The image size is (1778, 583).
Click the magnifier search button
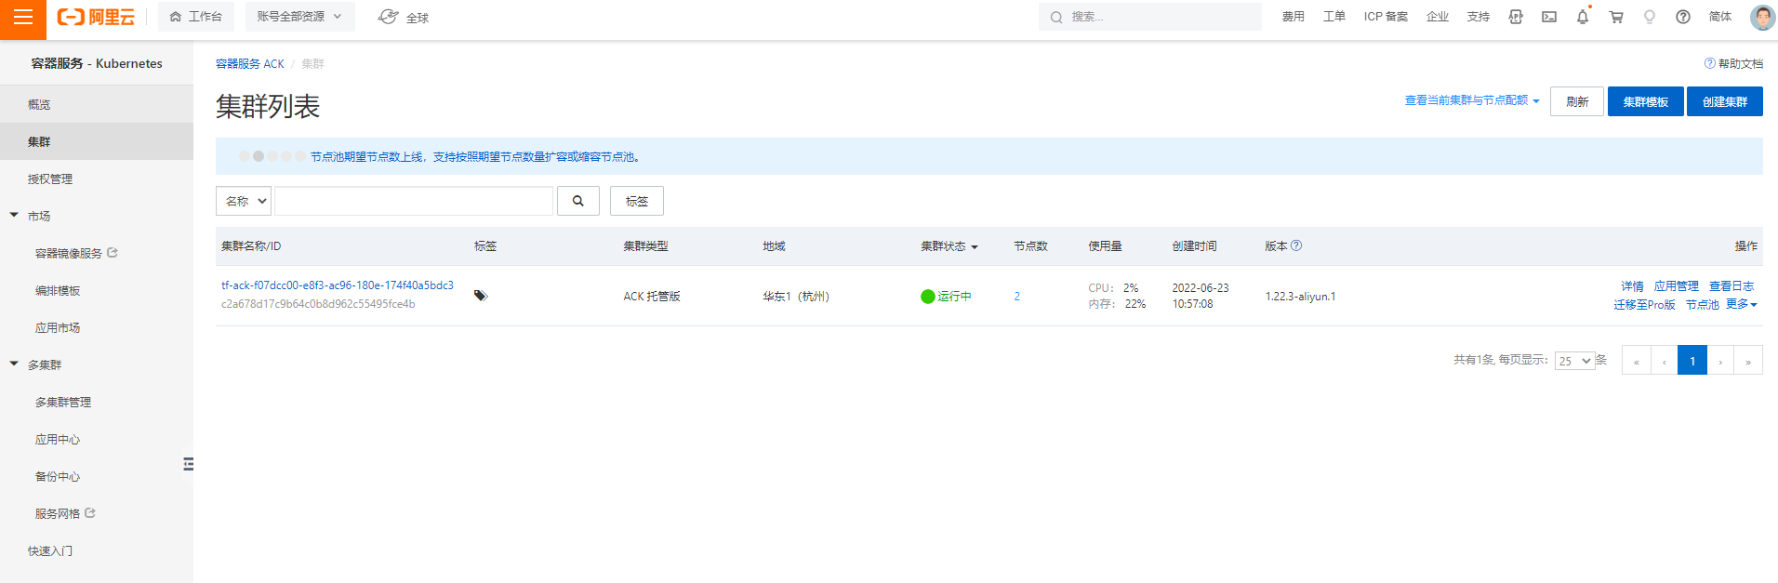tap(577, 201)
